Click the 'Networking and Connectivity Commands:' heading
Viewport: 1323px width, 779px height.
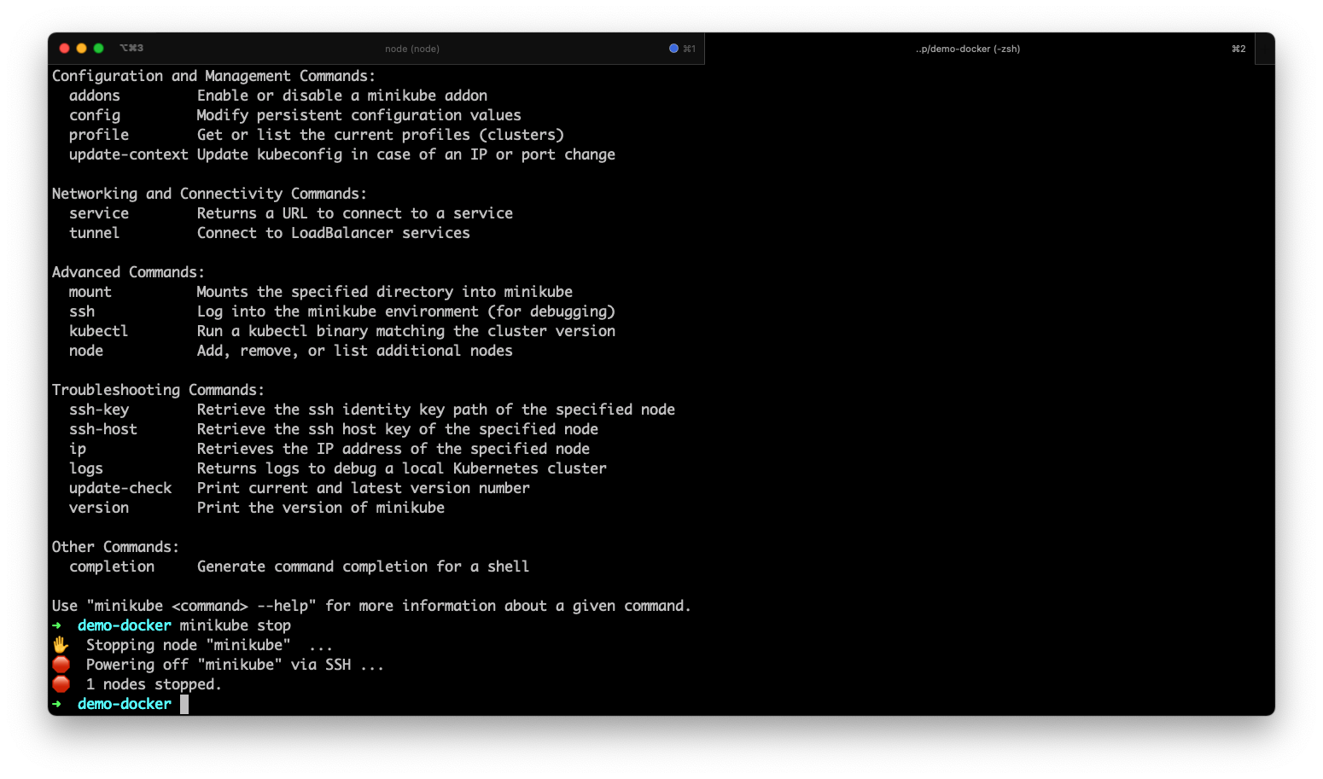209,194
